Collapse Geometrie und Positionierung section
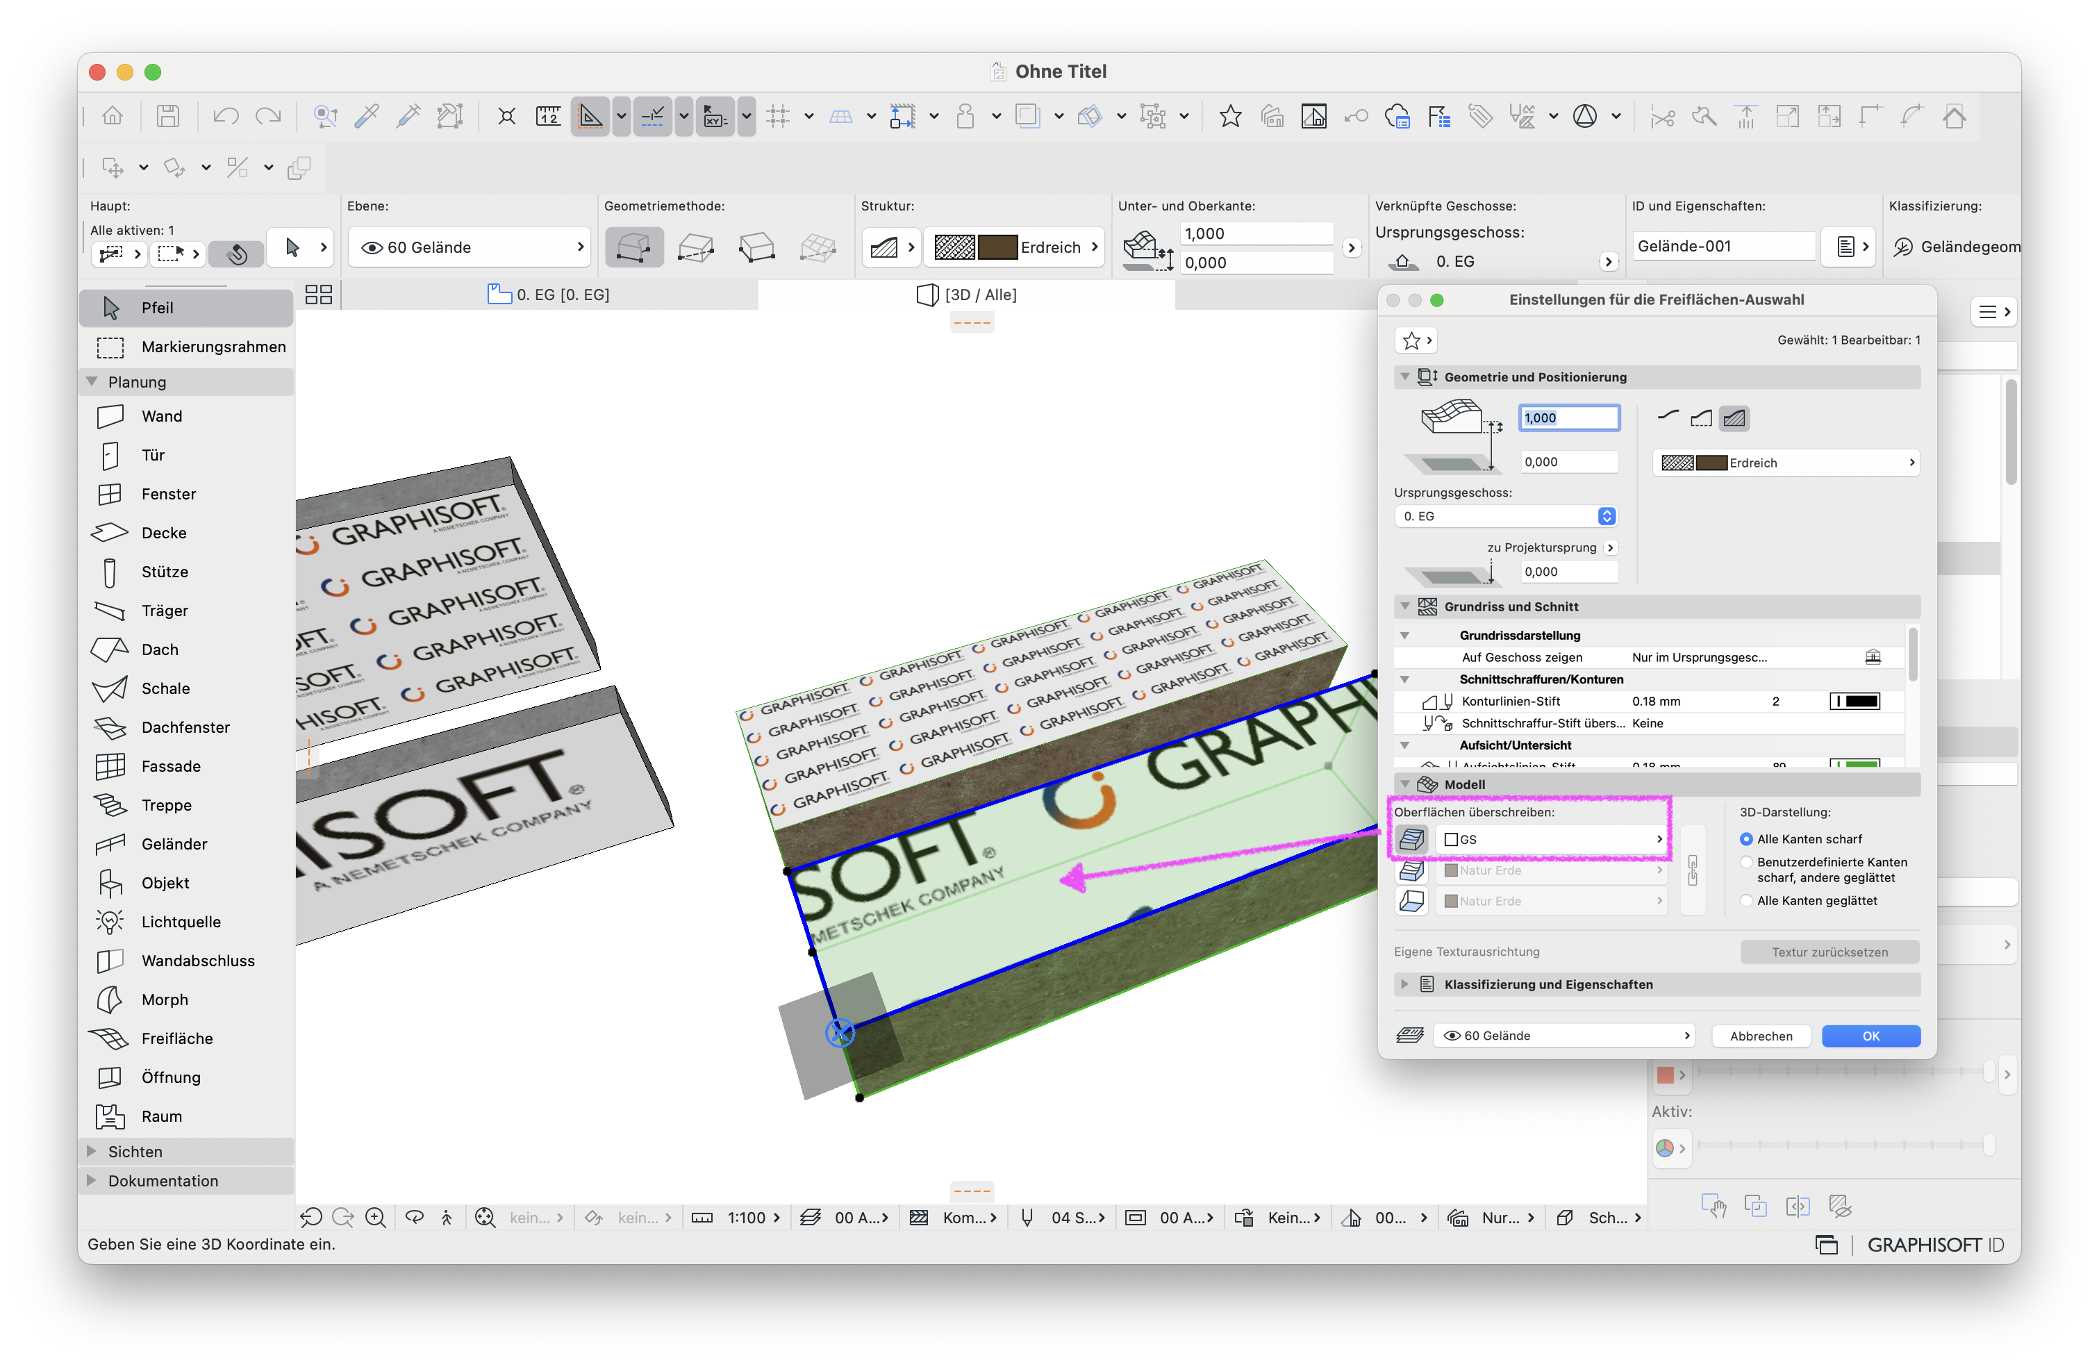The image size is (2099, 1367). click(x=1405, y=376)
